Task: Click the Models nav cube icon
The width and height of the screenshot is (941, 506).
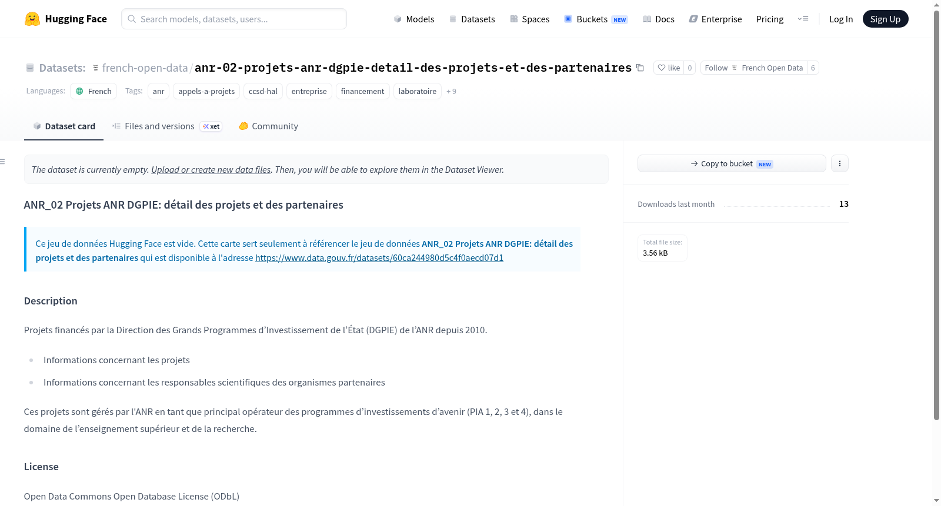Action: click(398, 19)
